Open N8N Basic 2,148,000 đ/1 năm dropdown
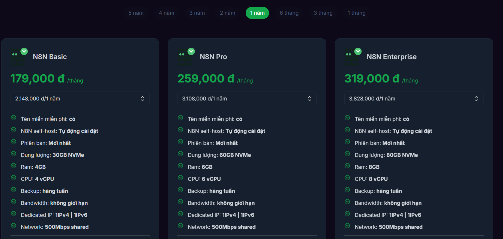The width and height of the screenshot is (503, 239). [x=80, y=99]
